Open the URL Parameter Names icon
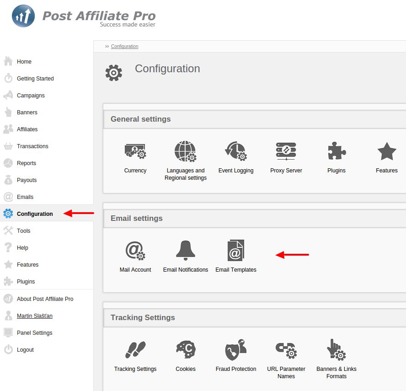The width and height of the screenshot is (406, 391). (286, 350)
